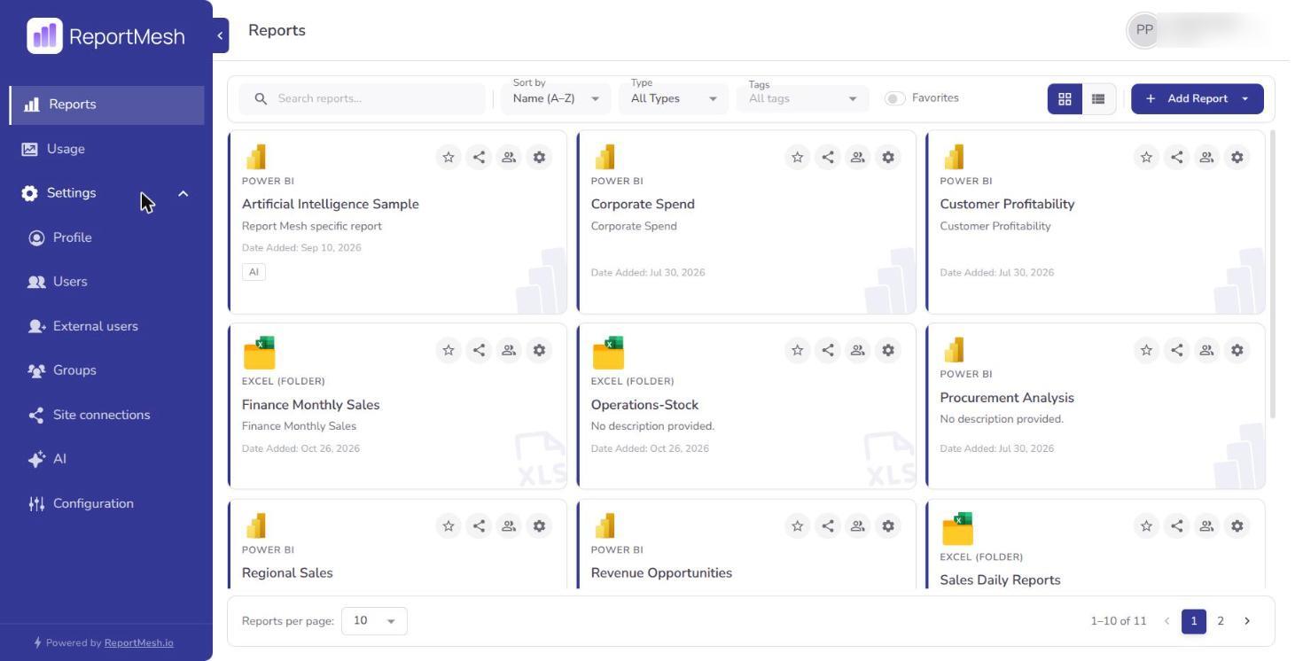Screen dimensions: 1303x661
Task: Share the Corporate Spend report
Action: pos(828,158)
